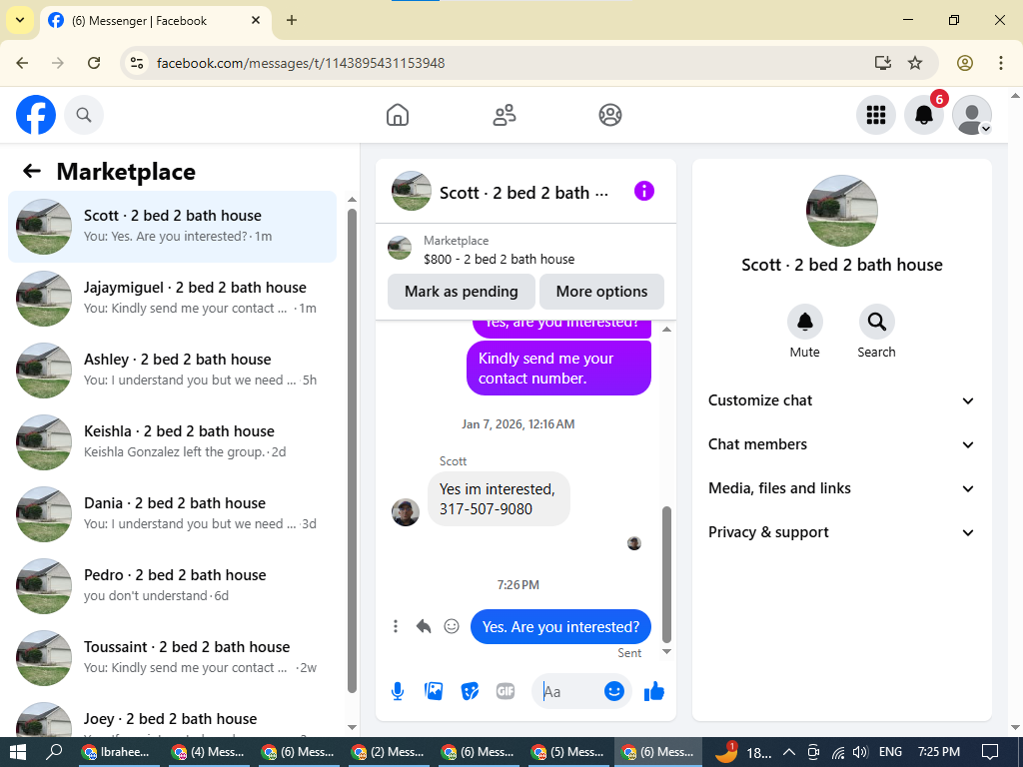
Task: Open the Scott conversation in the list
Action: tap(172, 227)
